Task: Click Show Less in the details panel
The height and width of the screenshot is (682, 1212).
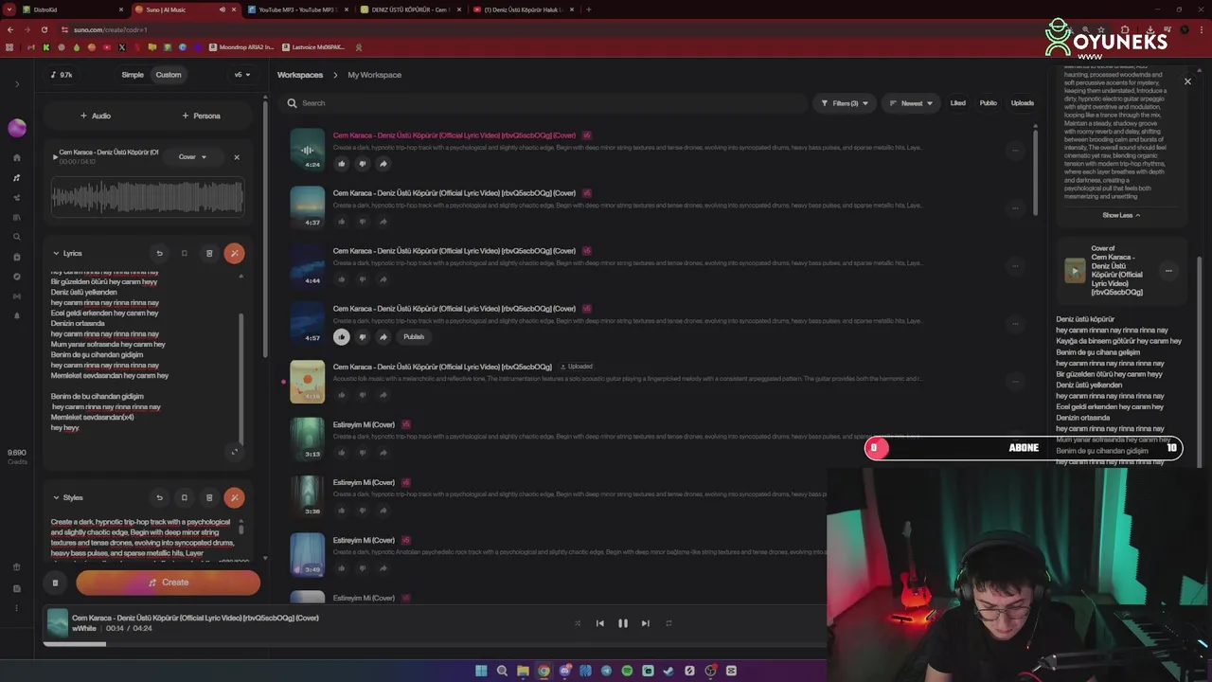Action: click(x=1121, y=215)
